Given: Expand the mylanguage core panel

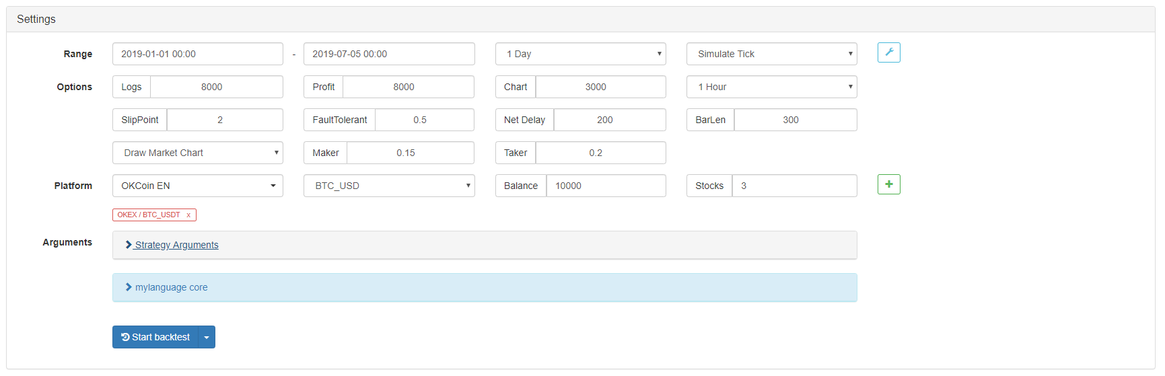Looking at the screenshot, I should [x=485, y=287].
